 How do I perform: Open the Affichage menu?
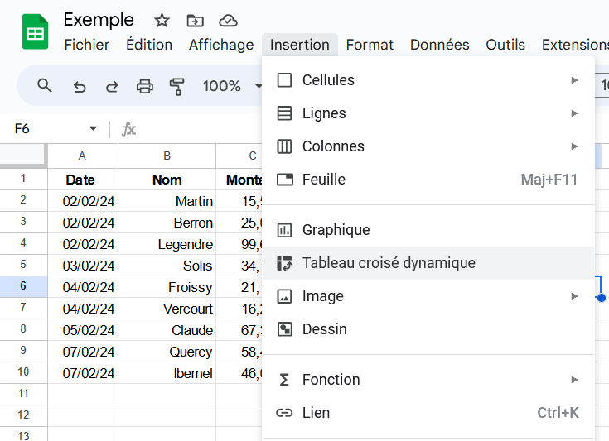(x=221, y=45)
